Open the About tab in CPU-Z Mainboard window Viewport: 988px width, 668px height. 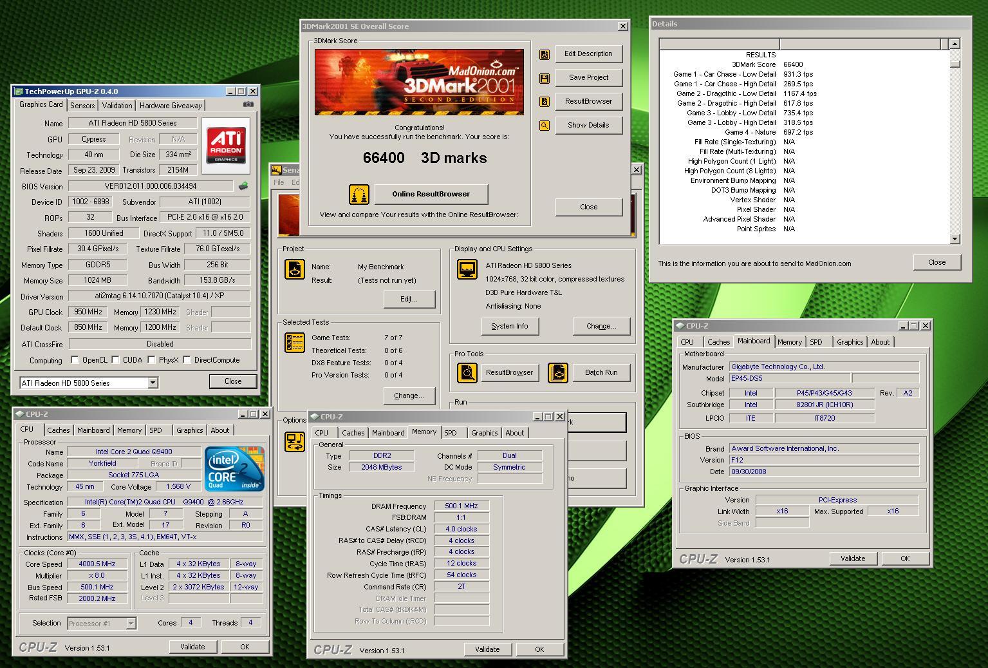(x=880, y=342)
